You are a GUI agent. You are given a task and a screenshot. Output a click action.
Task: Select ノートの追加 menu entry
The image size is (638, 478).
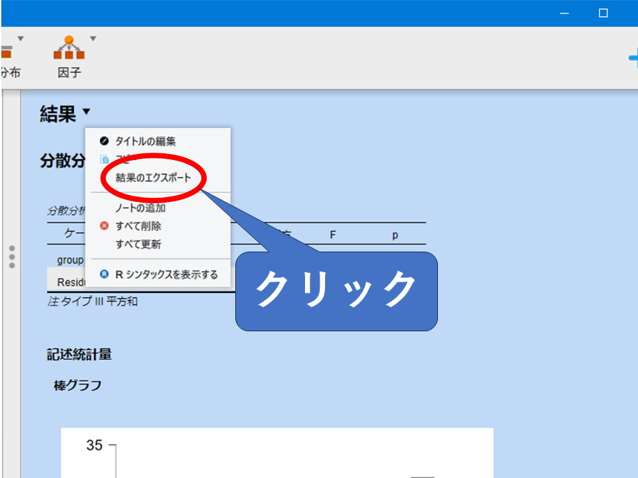click(x=140, y=208)
